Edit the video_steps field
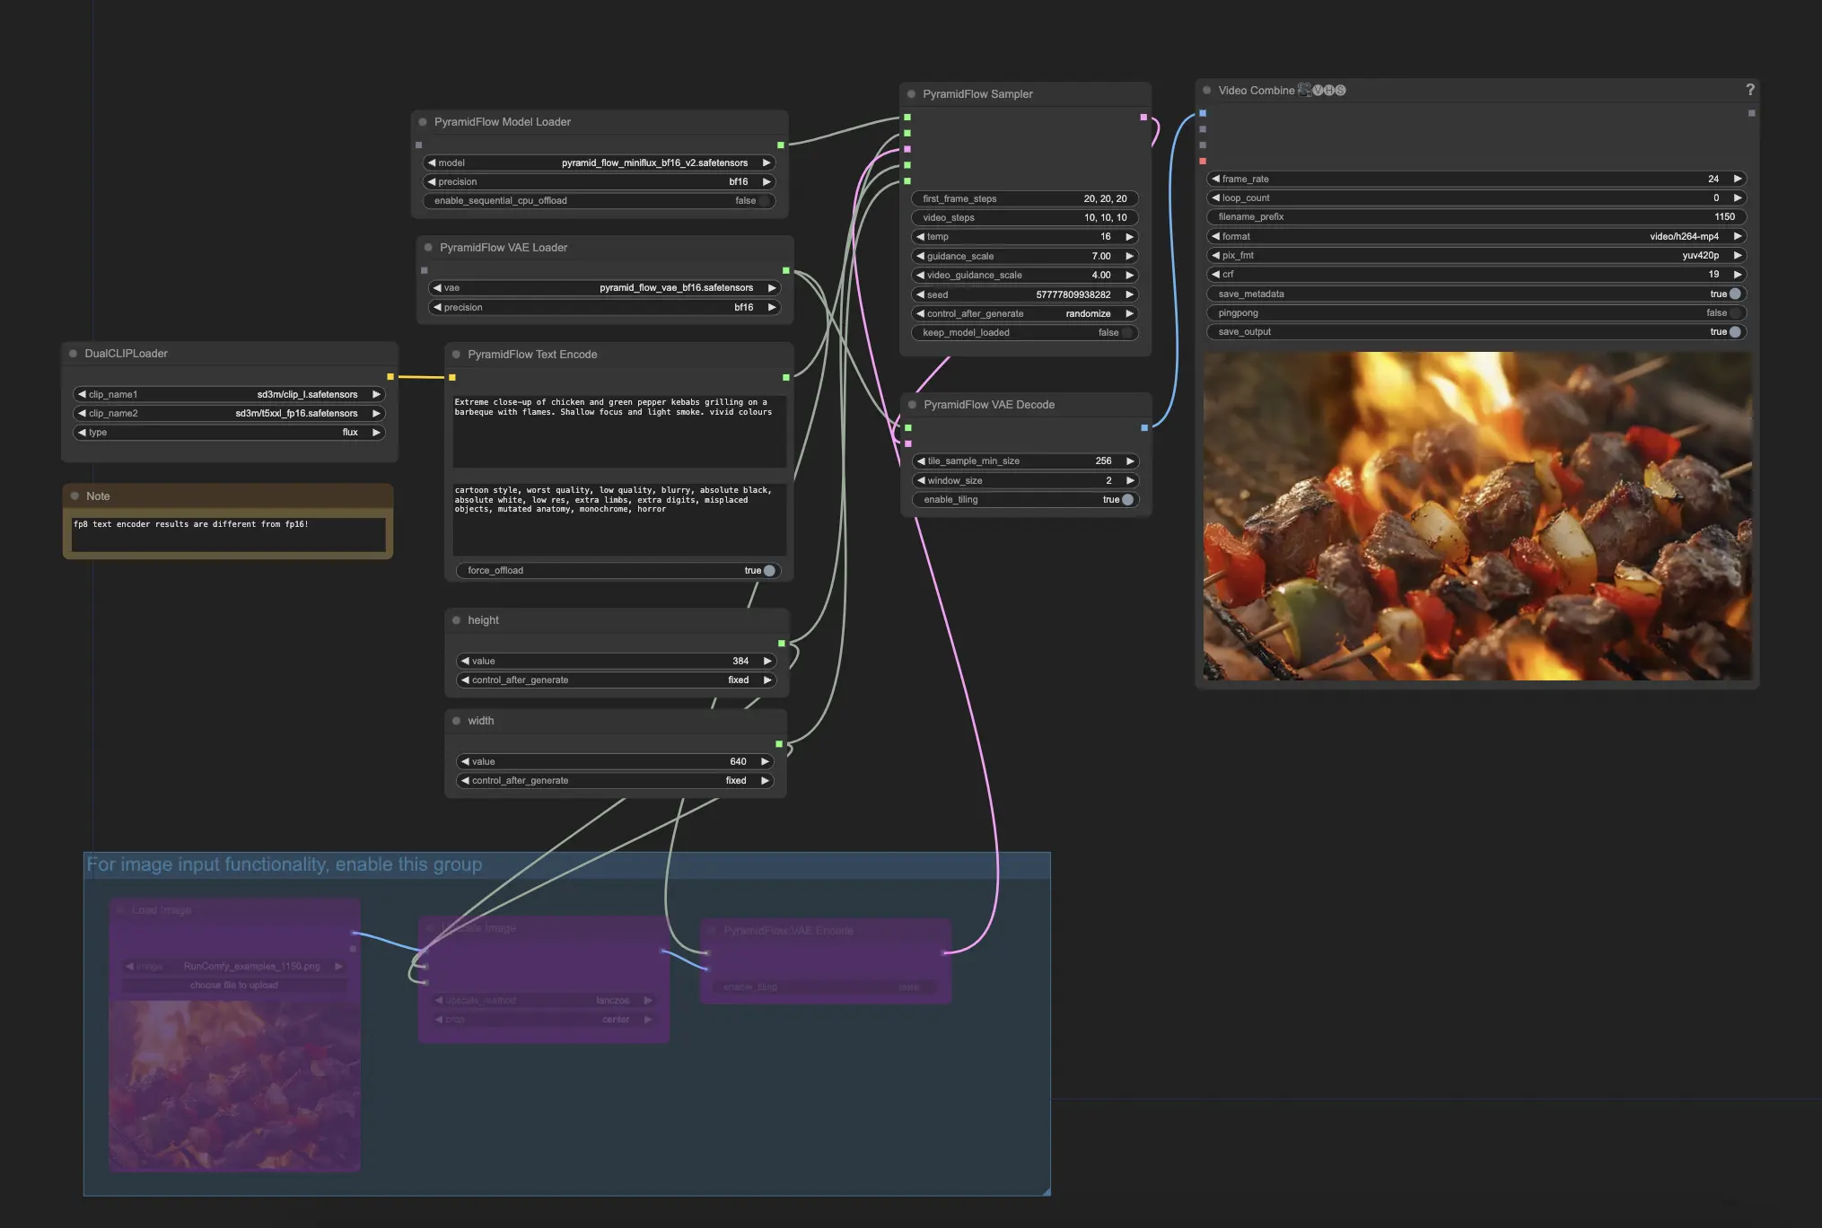Image resolution: width=1822 pixels, height=1228 pixels. pyautogui.click(x=1025, y=218)
